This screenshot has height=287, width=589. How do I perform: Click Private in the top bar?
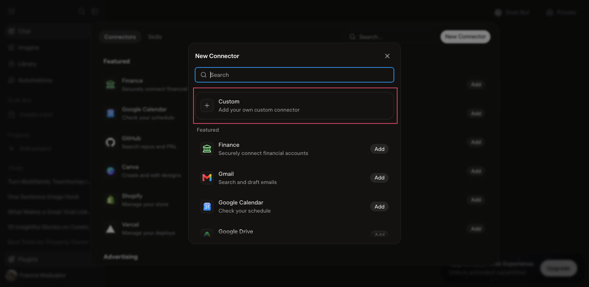[x=561, y=12]
